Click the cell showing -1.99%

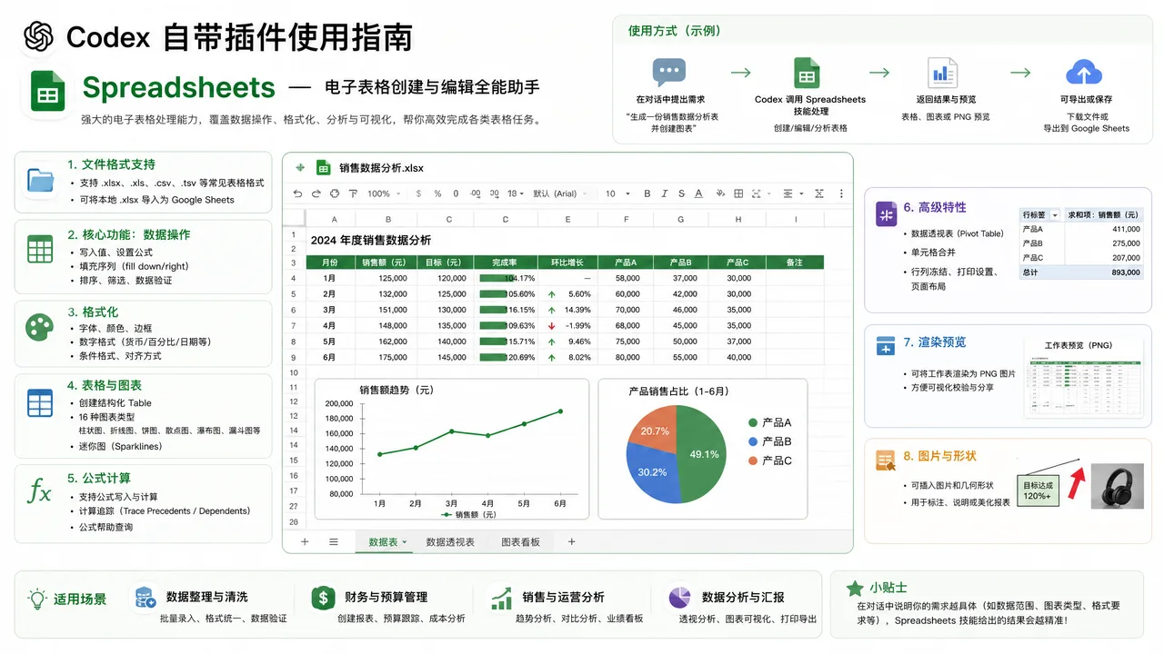pos(567,325)
